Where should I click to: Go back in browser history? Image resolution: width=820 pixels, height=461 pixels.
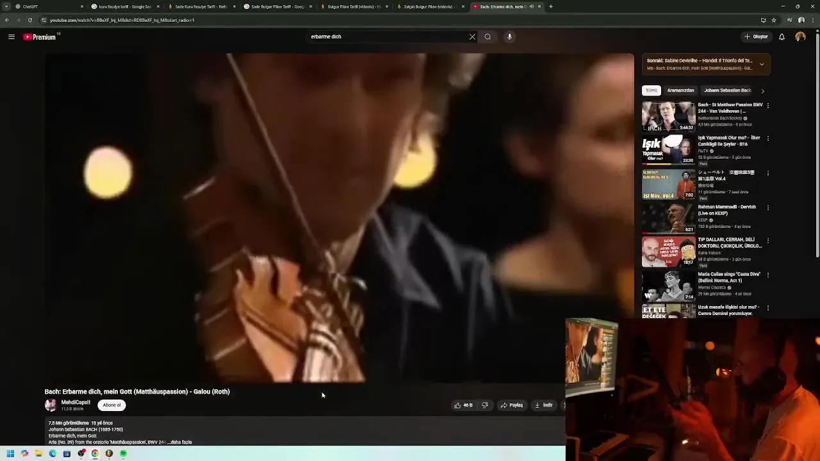(x=6, y=20)
